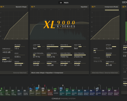The width and height of the screenshot is (127, 101).
Task: Click External Sidechain in the Compressor panel
Action: 111,73
